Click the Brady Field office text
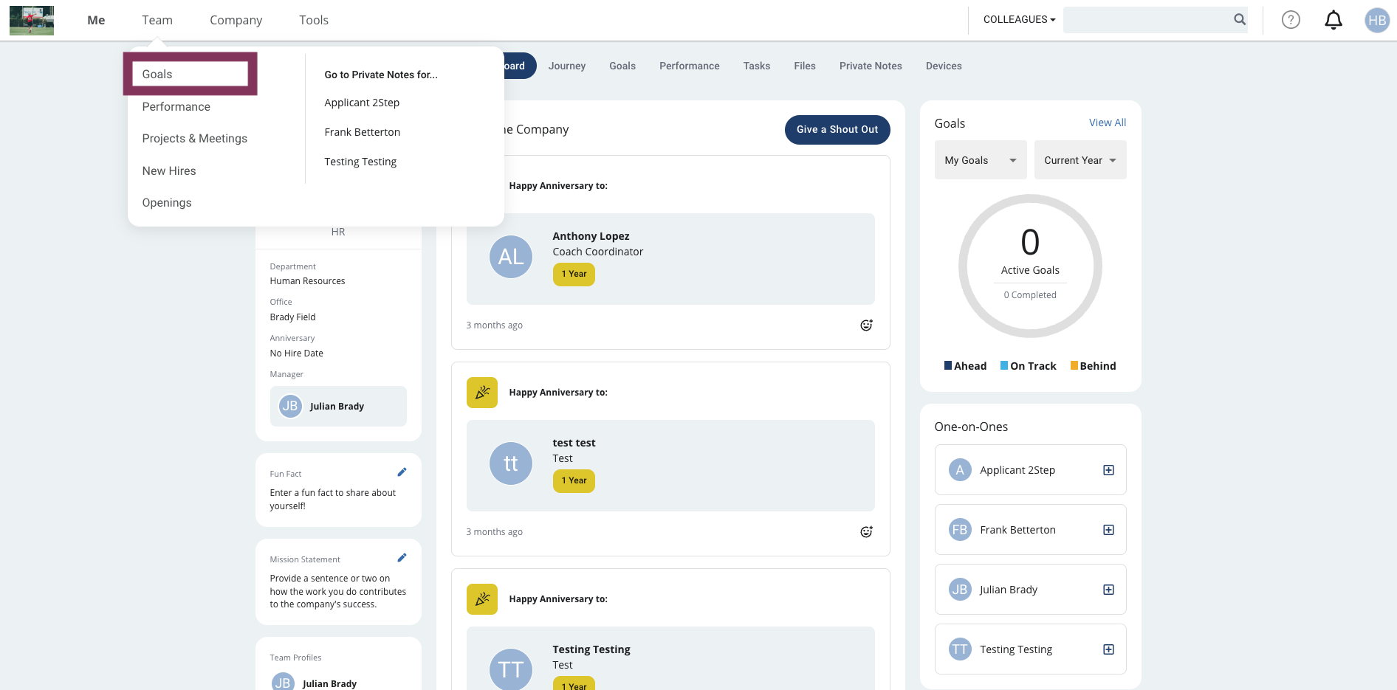This screenshot has width=1397, height=690. pos(292,317)
